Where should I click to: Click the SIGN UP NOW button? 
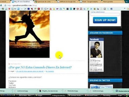[105, 20]
